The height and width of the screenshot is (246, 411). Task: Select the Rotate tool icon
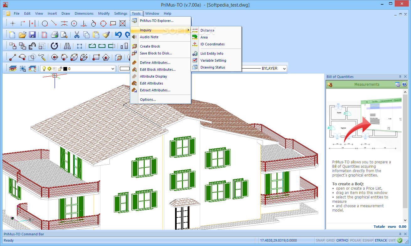[54, 46]
